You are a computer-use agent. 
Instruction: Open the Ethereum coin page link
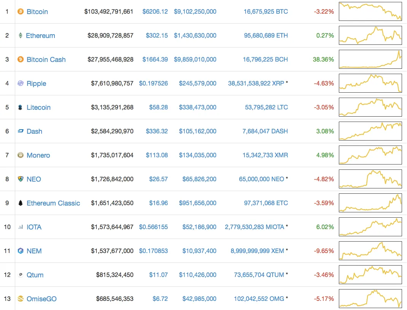[40, 35]
